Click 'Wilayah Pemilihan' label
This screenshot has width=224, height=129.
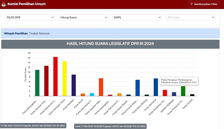click(x=16, y=33)
